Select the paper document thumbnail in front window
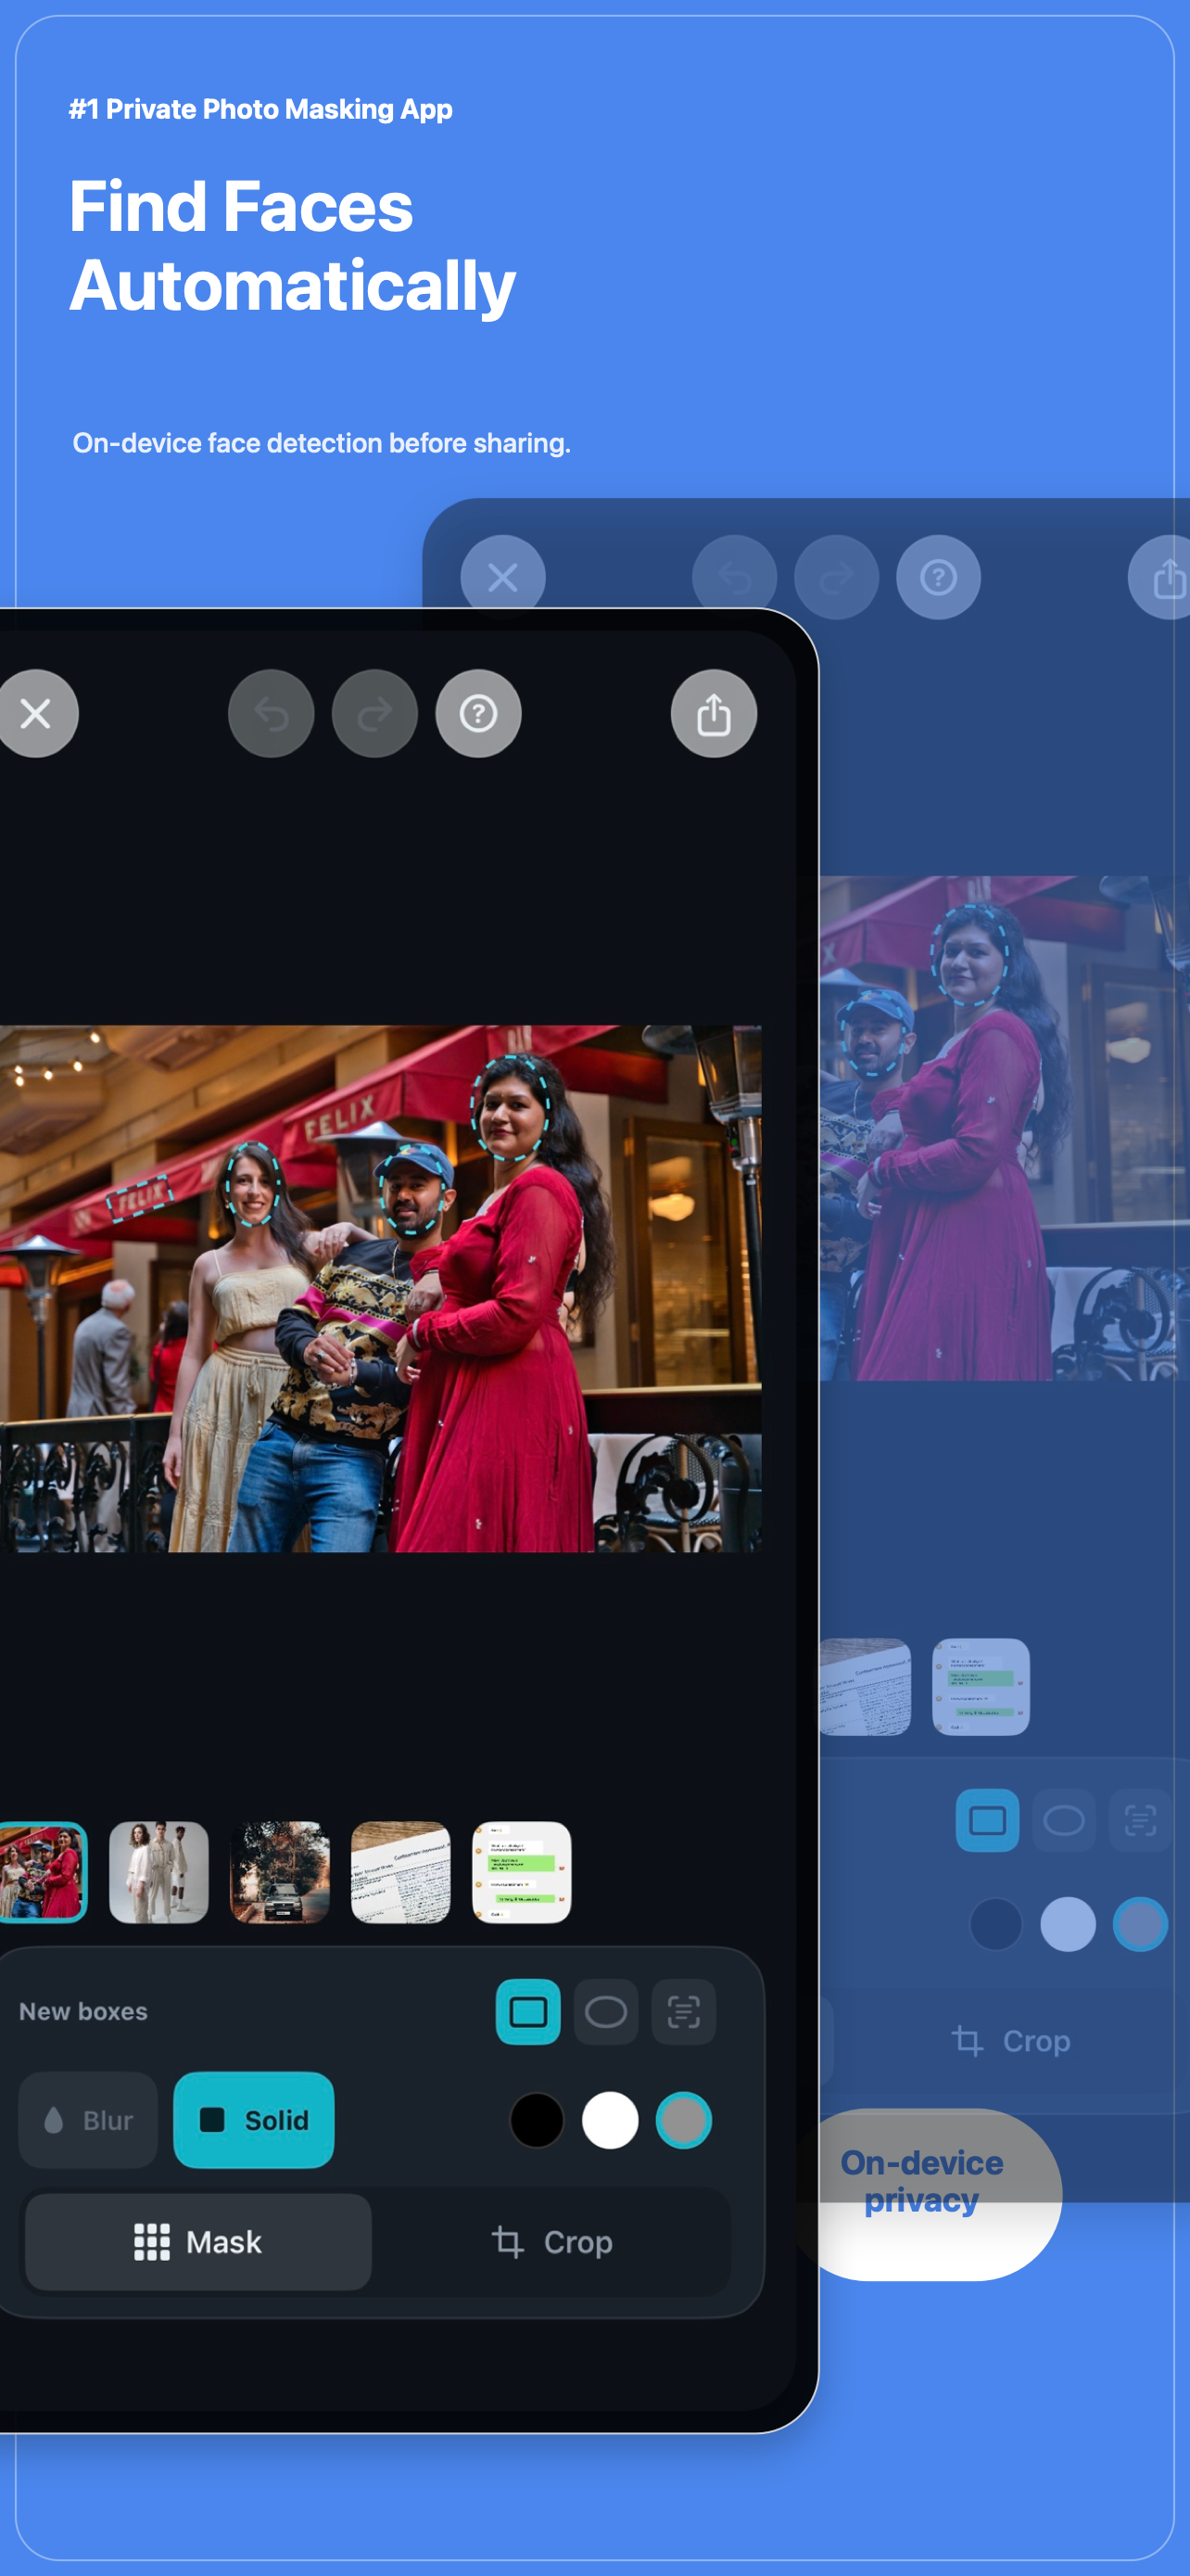 (400, 1872)
